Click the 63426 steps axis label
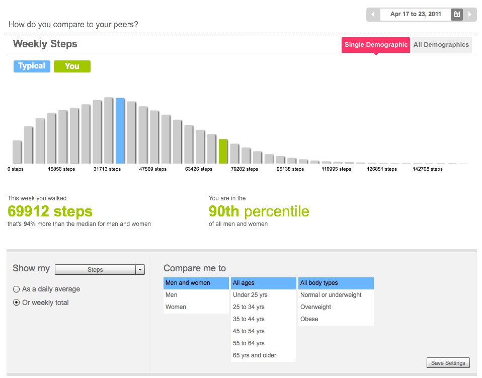 (199, 169)
